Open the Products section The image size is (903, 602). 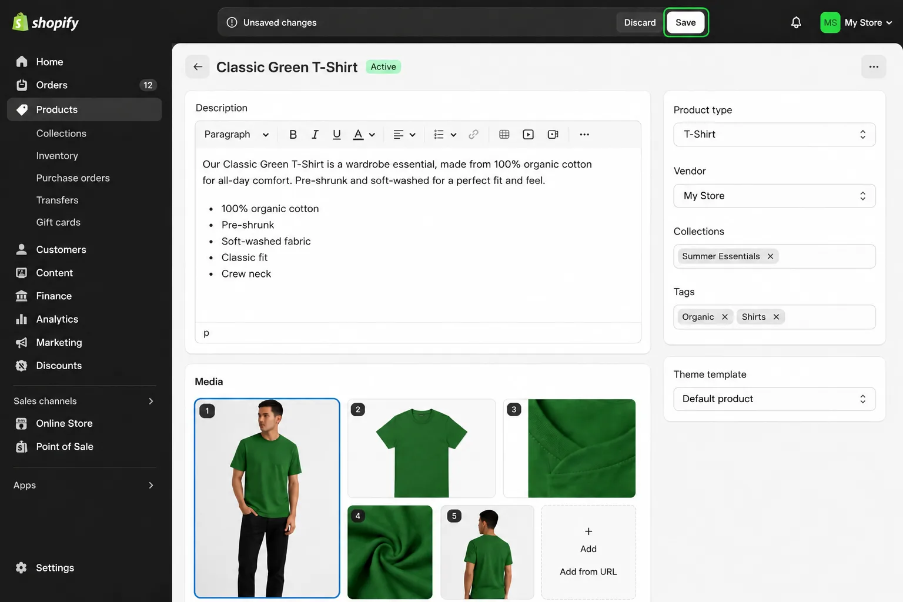pos(85,109)
